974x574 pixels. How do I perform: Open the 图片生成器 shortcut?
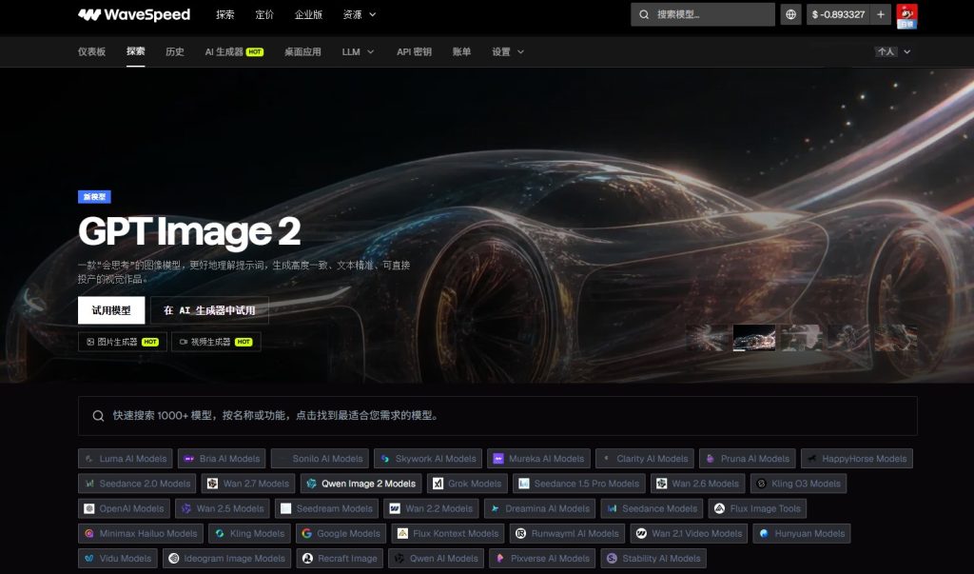pyautogui.click(x=123, y=342)
